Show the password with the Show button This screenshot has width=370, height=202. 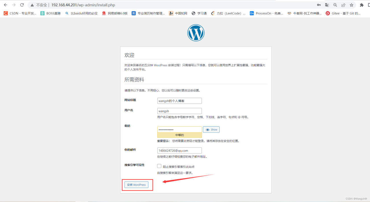point(211,129)
